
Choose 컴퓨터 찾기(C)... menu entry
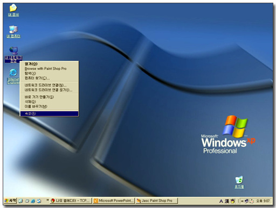(49, 78)
